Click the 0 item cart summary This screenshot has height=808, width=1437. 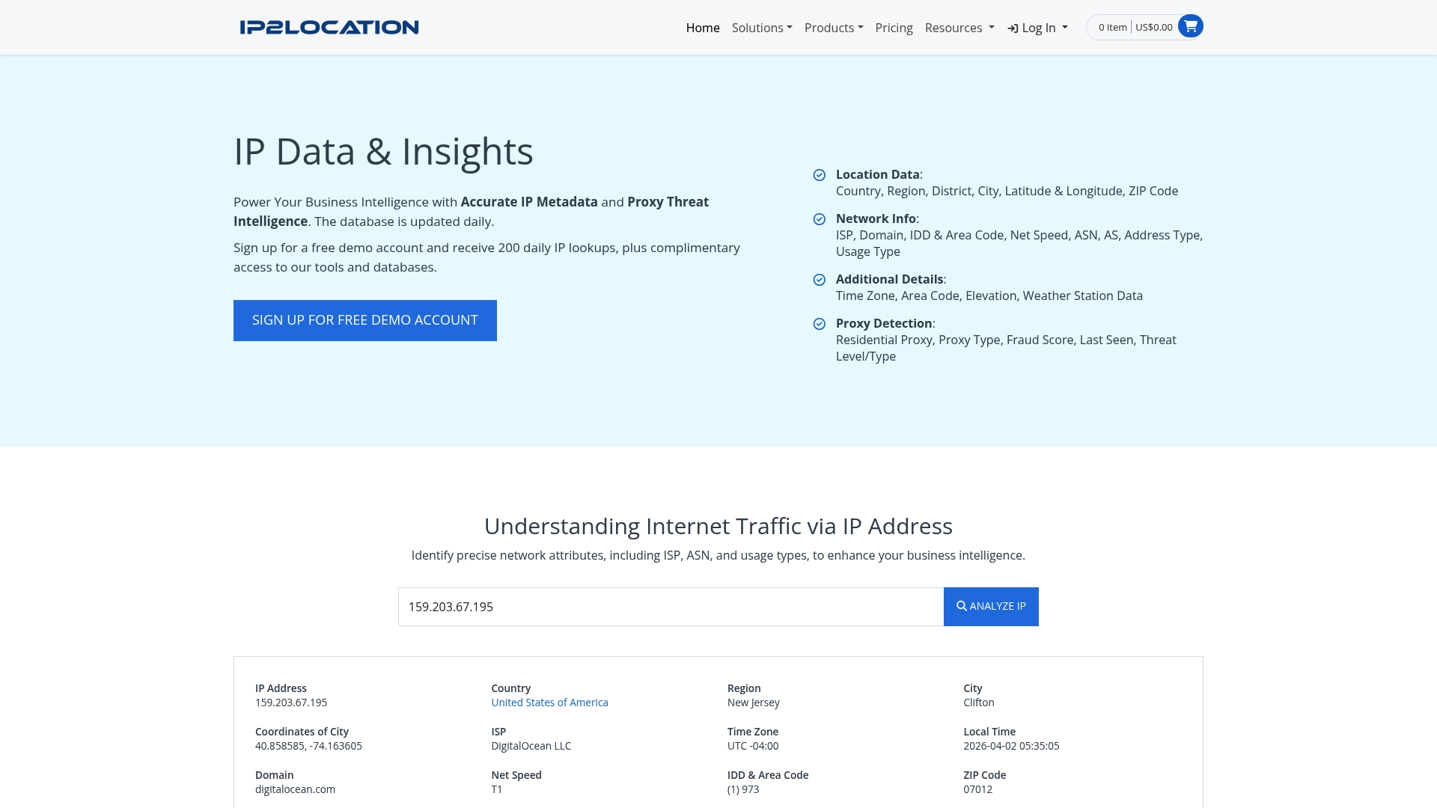1112,27
